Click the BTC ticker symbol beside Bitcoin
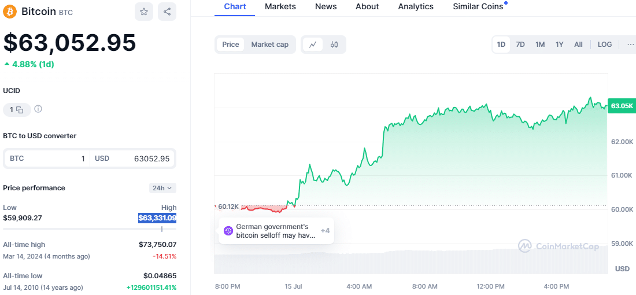This screenshot has width=636, height=295. click(x=66, y=12)
